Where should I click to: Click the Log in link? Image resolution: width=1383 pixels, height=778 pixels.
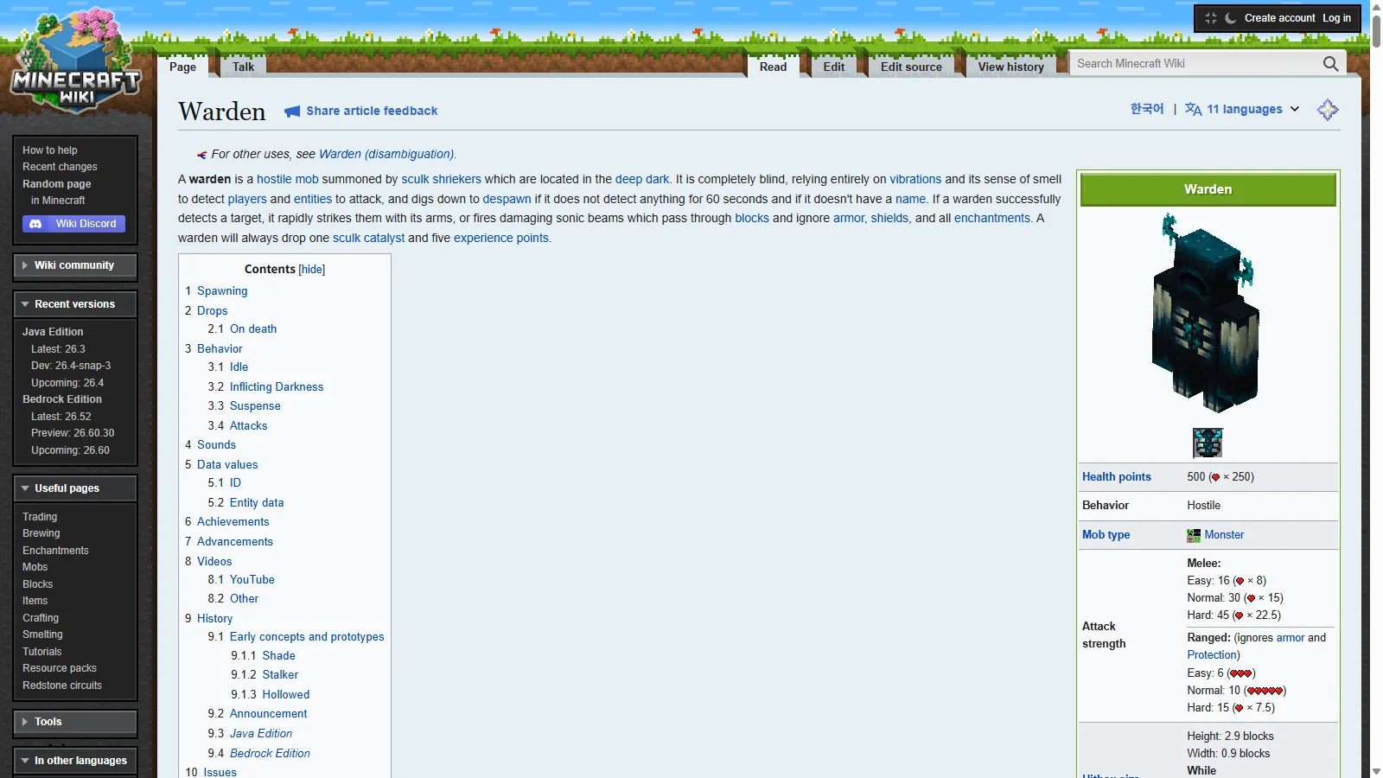click(x=1336, y=18)
